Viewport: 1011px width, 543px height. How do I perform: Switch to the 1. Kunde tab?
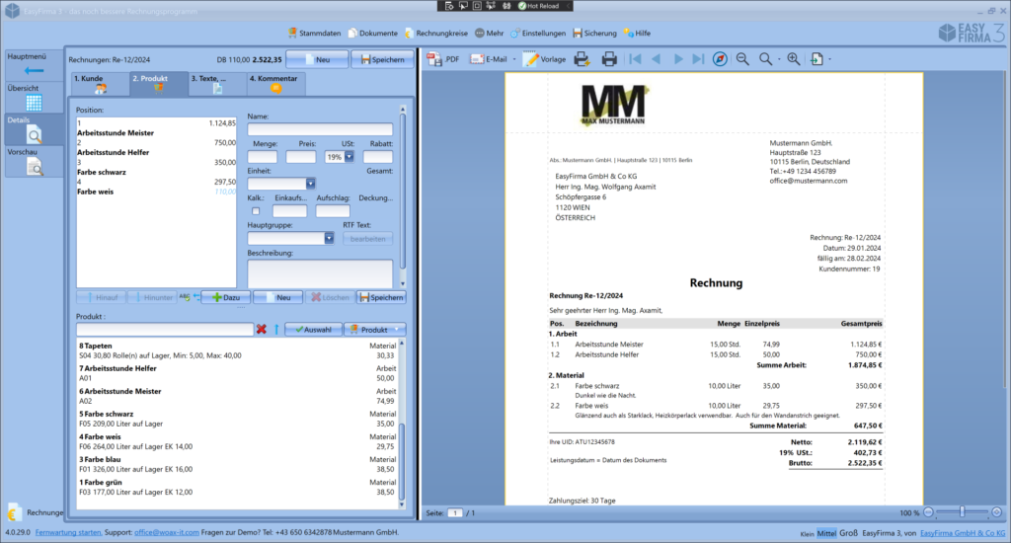click(x=96, y=83)
